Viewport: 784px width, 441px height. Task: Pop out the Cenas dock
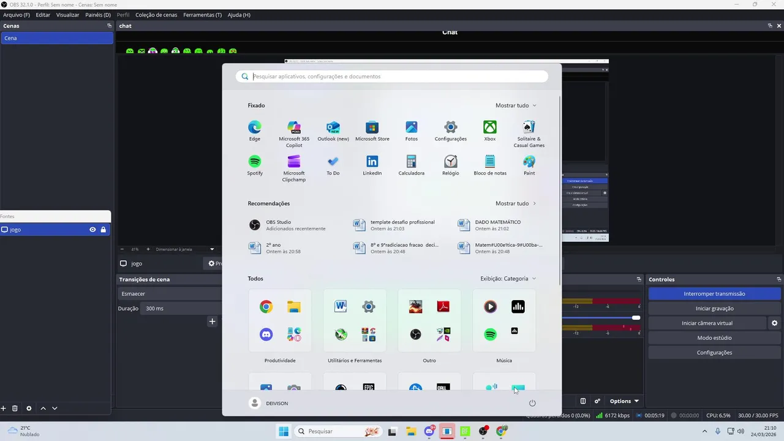point(109,26)
